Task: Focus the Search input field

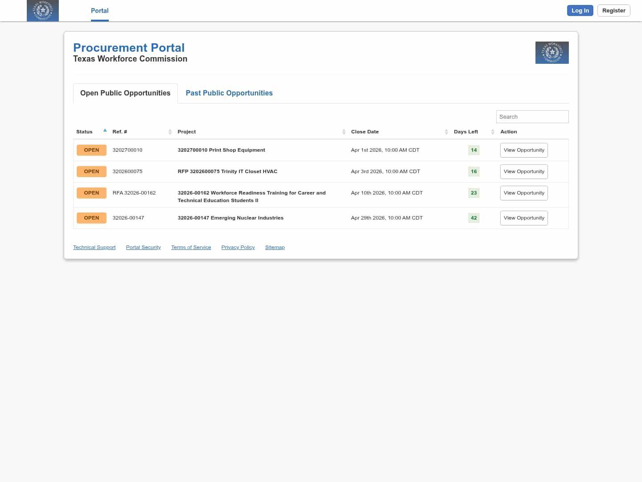Action: (x=532, y=116)
